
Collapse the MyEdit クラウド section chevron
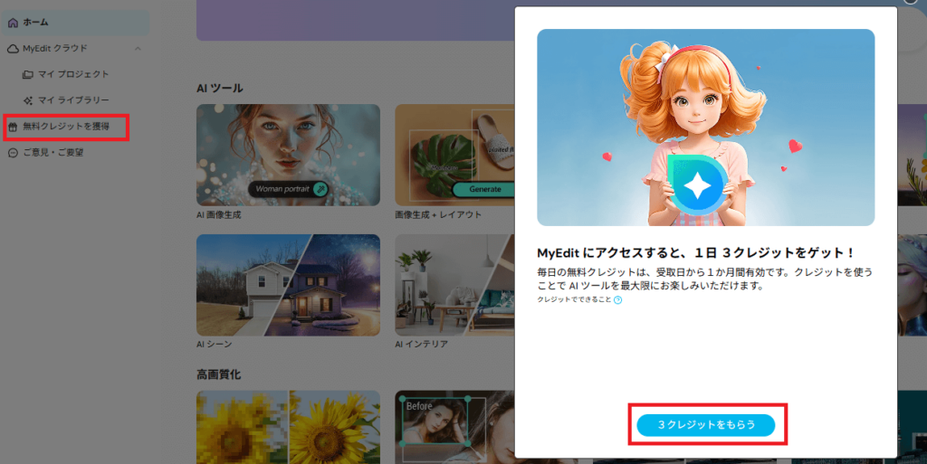pyautogui.click(x=138, y=48)
